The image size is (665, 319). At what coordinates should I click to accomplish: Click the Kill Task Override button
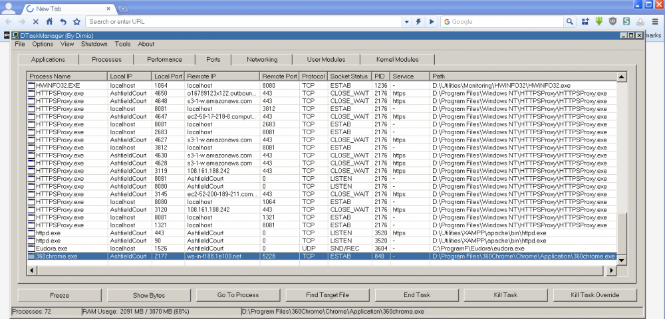point(595,295)
